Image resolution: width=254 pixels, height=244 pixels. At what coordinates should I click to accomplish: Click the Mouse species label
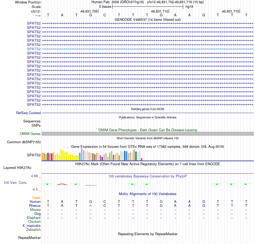[x=35, y=210]
